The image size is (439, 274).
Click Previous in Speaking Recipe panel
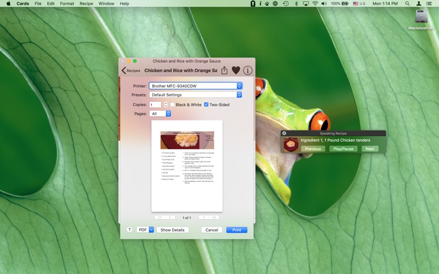pos(313,149)
